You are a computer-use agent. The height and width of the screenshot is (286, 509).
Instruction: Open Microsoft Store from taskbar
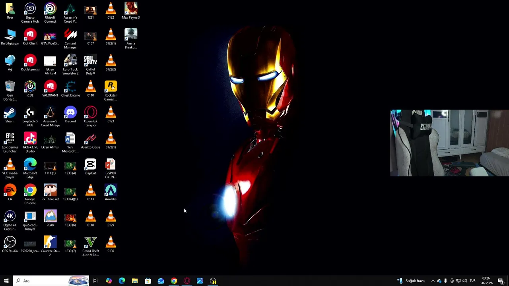148,281
